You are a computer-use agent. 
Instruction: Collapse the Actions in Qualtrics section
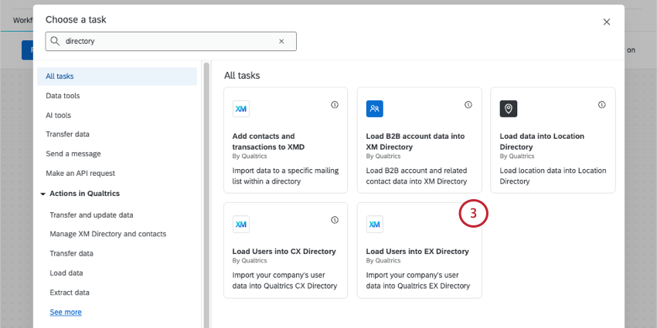[x=43, y=194]
